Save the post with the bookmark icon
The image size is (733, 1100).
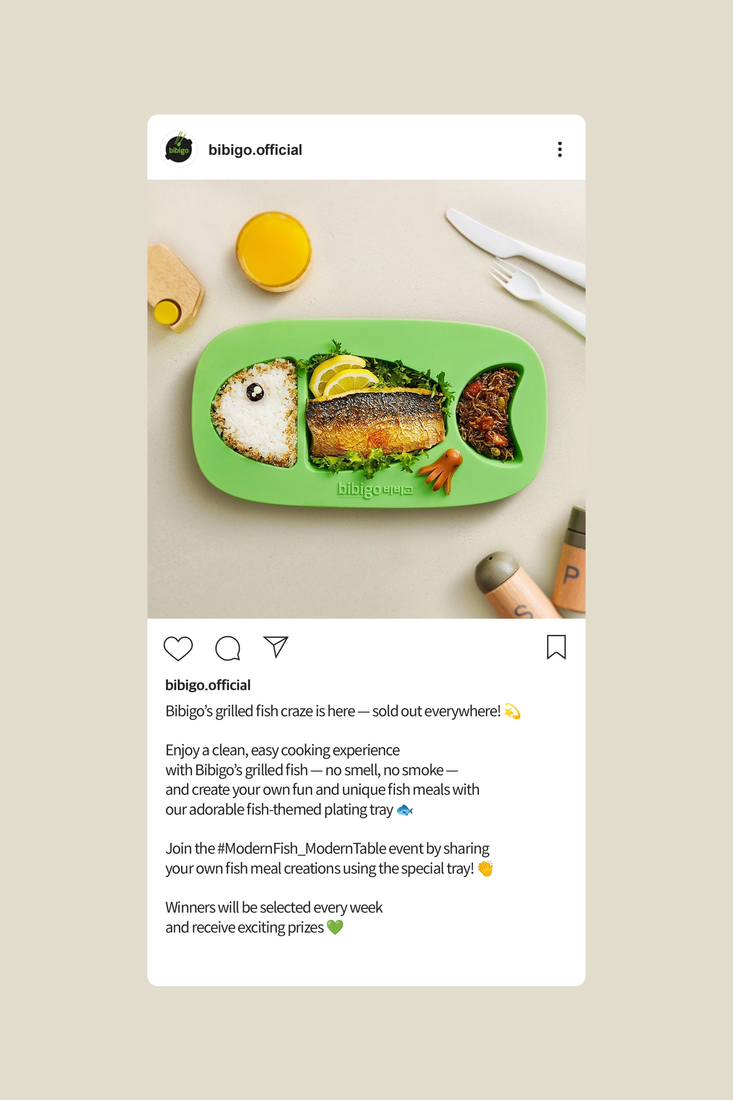[556, 647]
